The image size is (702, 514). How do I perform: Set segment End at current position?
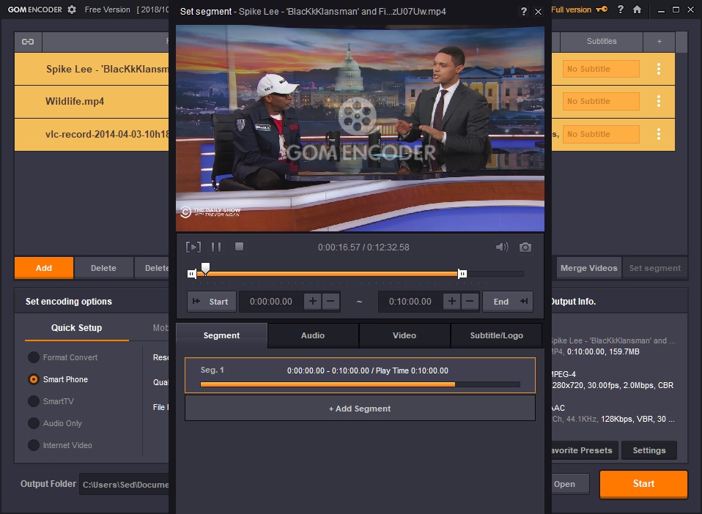click(508, 302)
